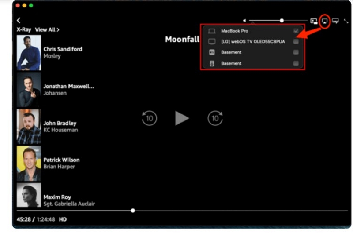The height and width of the screenshot is (233, 353).
Task: Click the Chris Sandiford name
Action: click(63, 49)
